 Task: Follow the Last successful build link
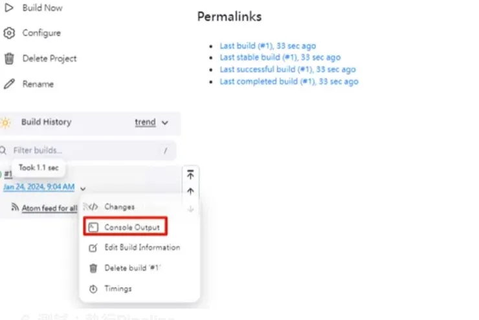(287, 69)
